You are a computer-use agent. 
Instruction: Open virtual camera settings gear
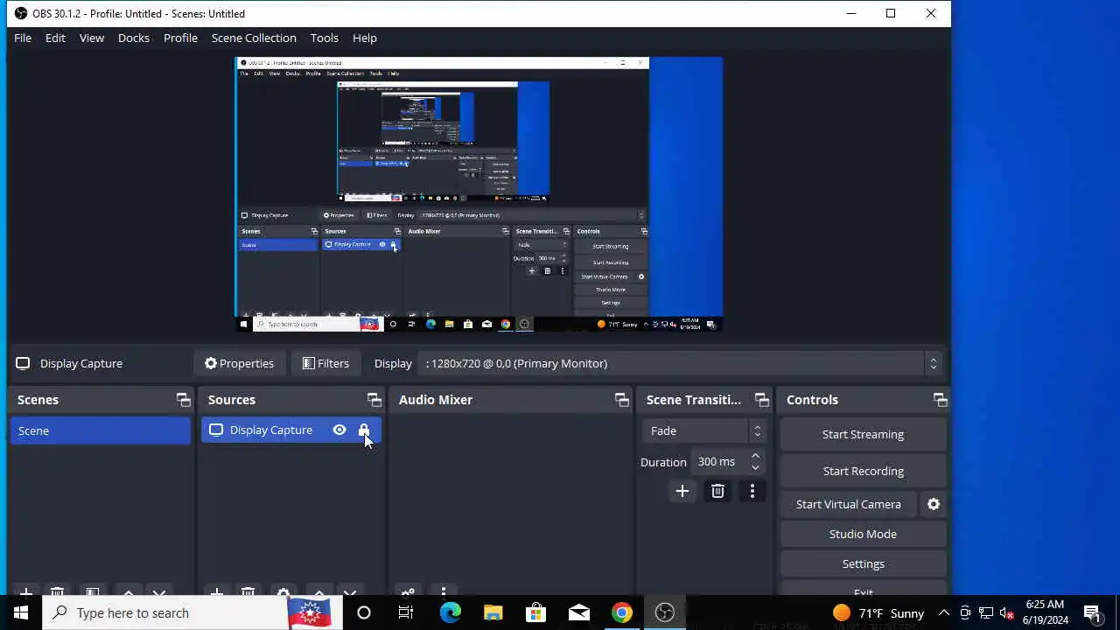tap(934, 504)
